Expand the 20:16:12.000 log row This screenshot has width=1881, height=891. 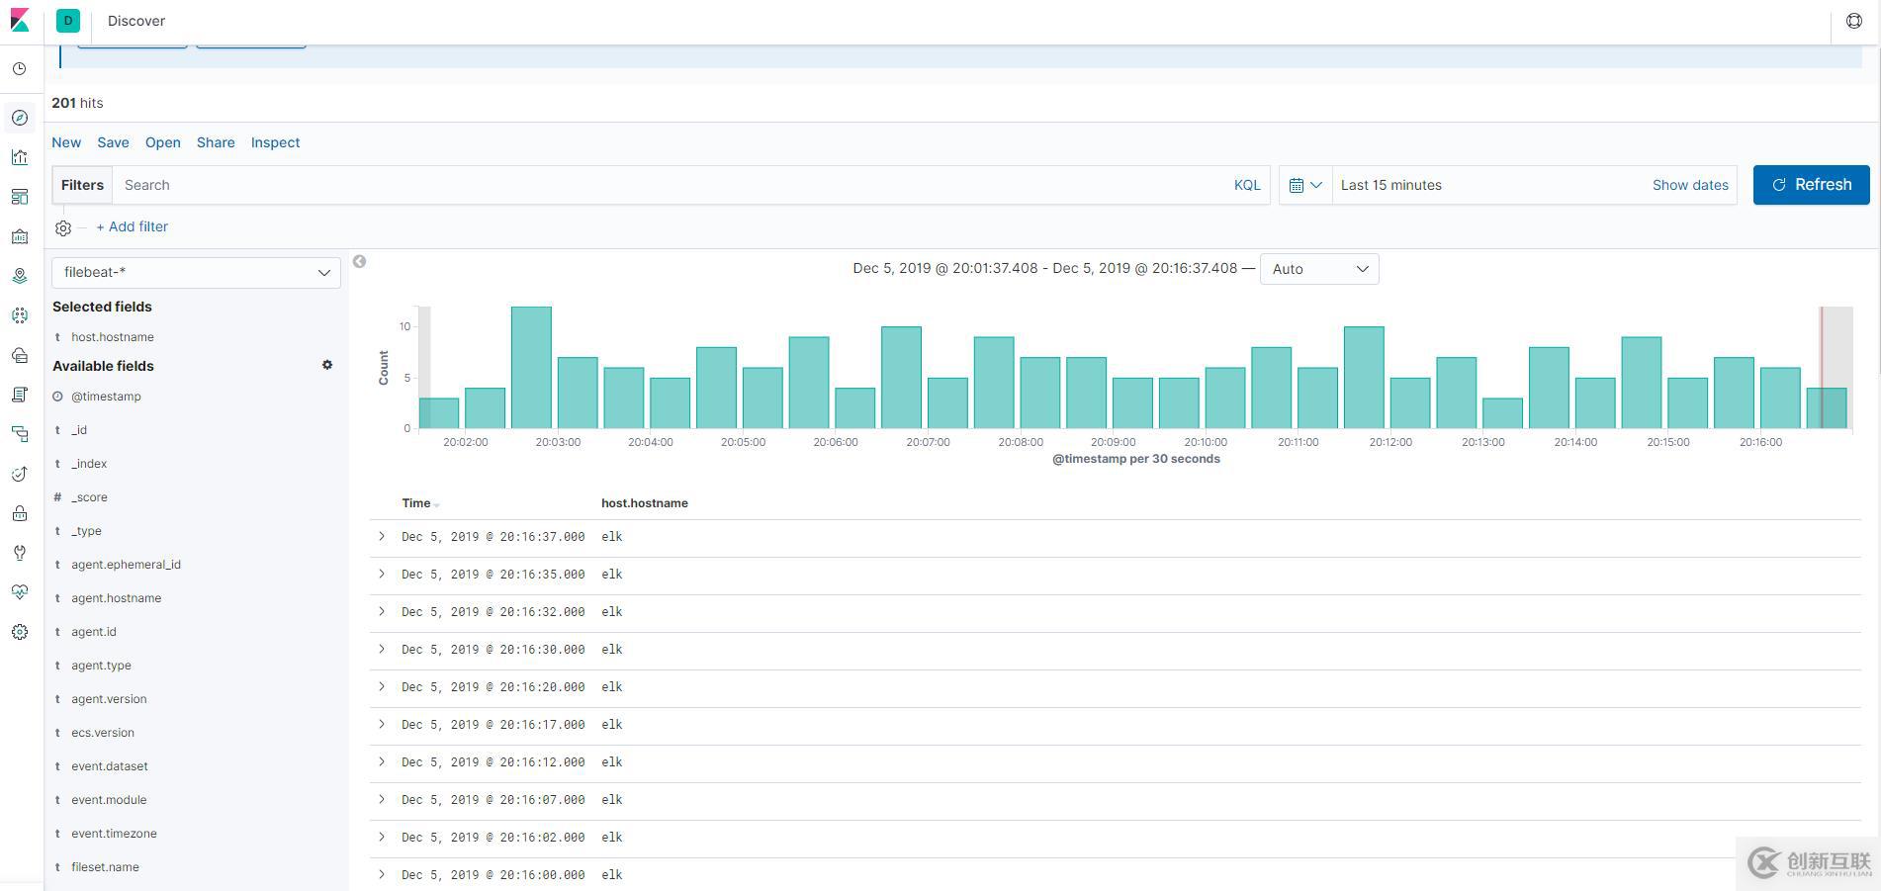point(382,761)
